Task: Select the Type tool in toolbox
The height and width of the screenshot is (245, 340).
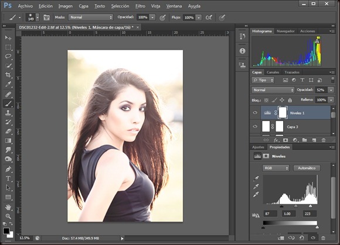Action: pos(8,178)
